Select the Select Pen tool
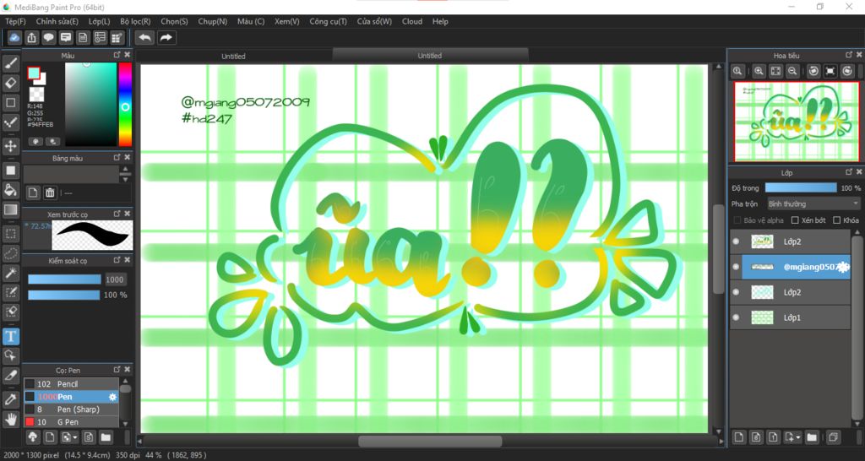The height and width of the screenshot is (461, 865). pos(11,291)
